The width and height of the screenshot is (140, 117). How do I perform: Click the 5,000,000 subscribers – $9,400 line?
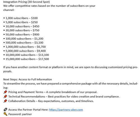24,51
